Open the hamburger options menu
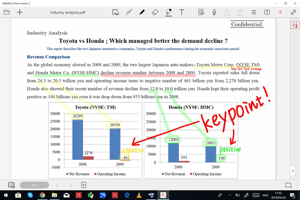 [x=253, y=12]
